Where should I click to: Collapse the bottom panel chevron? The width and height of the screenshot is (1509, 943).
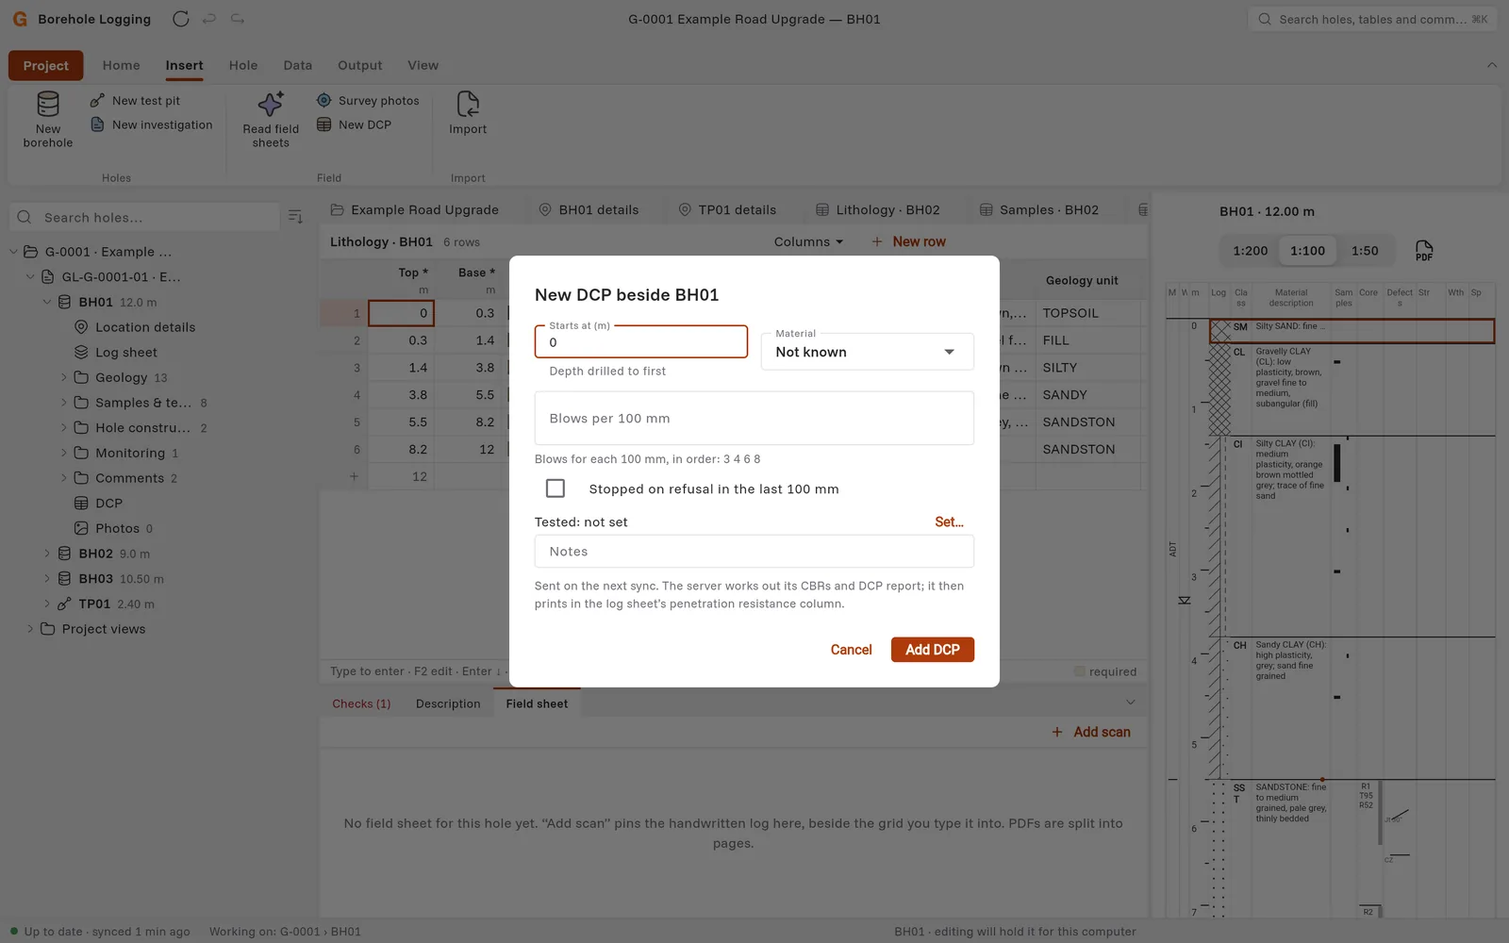pyautogui.click(x=1131, y=703)
